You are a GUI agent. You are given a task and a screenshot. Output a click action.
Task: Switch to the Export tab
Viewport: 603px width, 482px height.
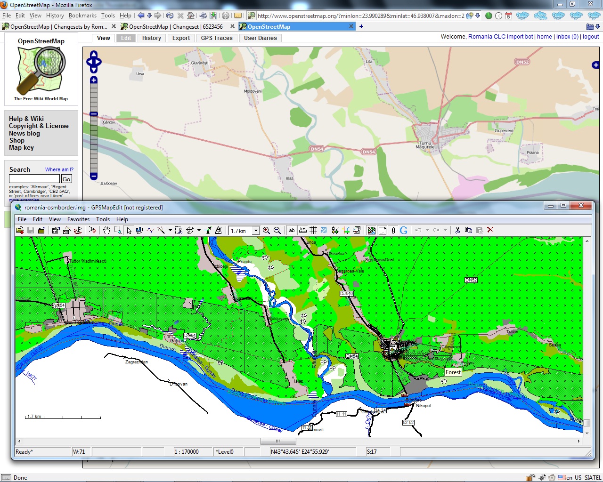coord(181,38)
